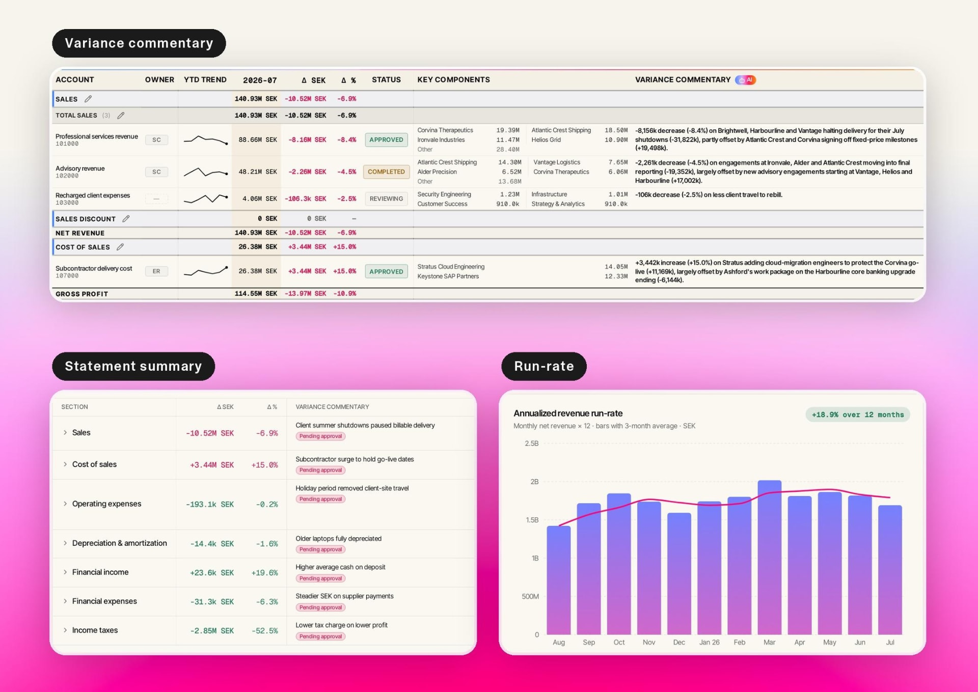Click the -13.97M SEK gross profit variance
The image size is (978, 692).
click(305, 294)
